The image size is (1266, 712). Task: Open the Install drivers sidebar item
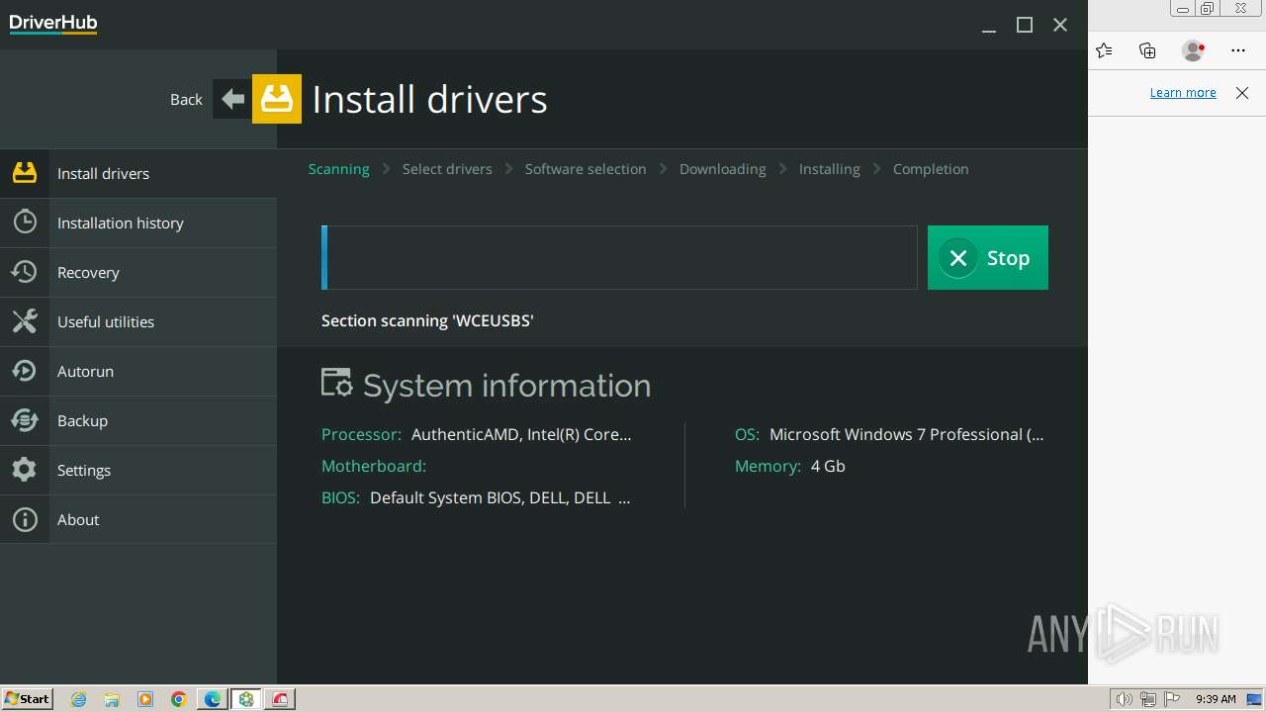tap(138, 173)
